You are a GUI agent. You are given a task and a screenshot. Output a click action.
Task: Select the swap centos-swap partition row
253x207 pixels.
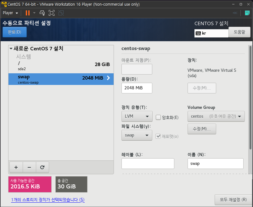61,79
